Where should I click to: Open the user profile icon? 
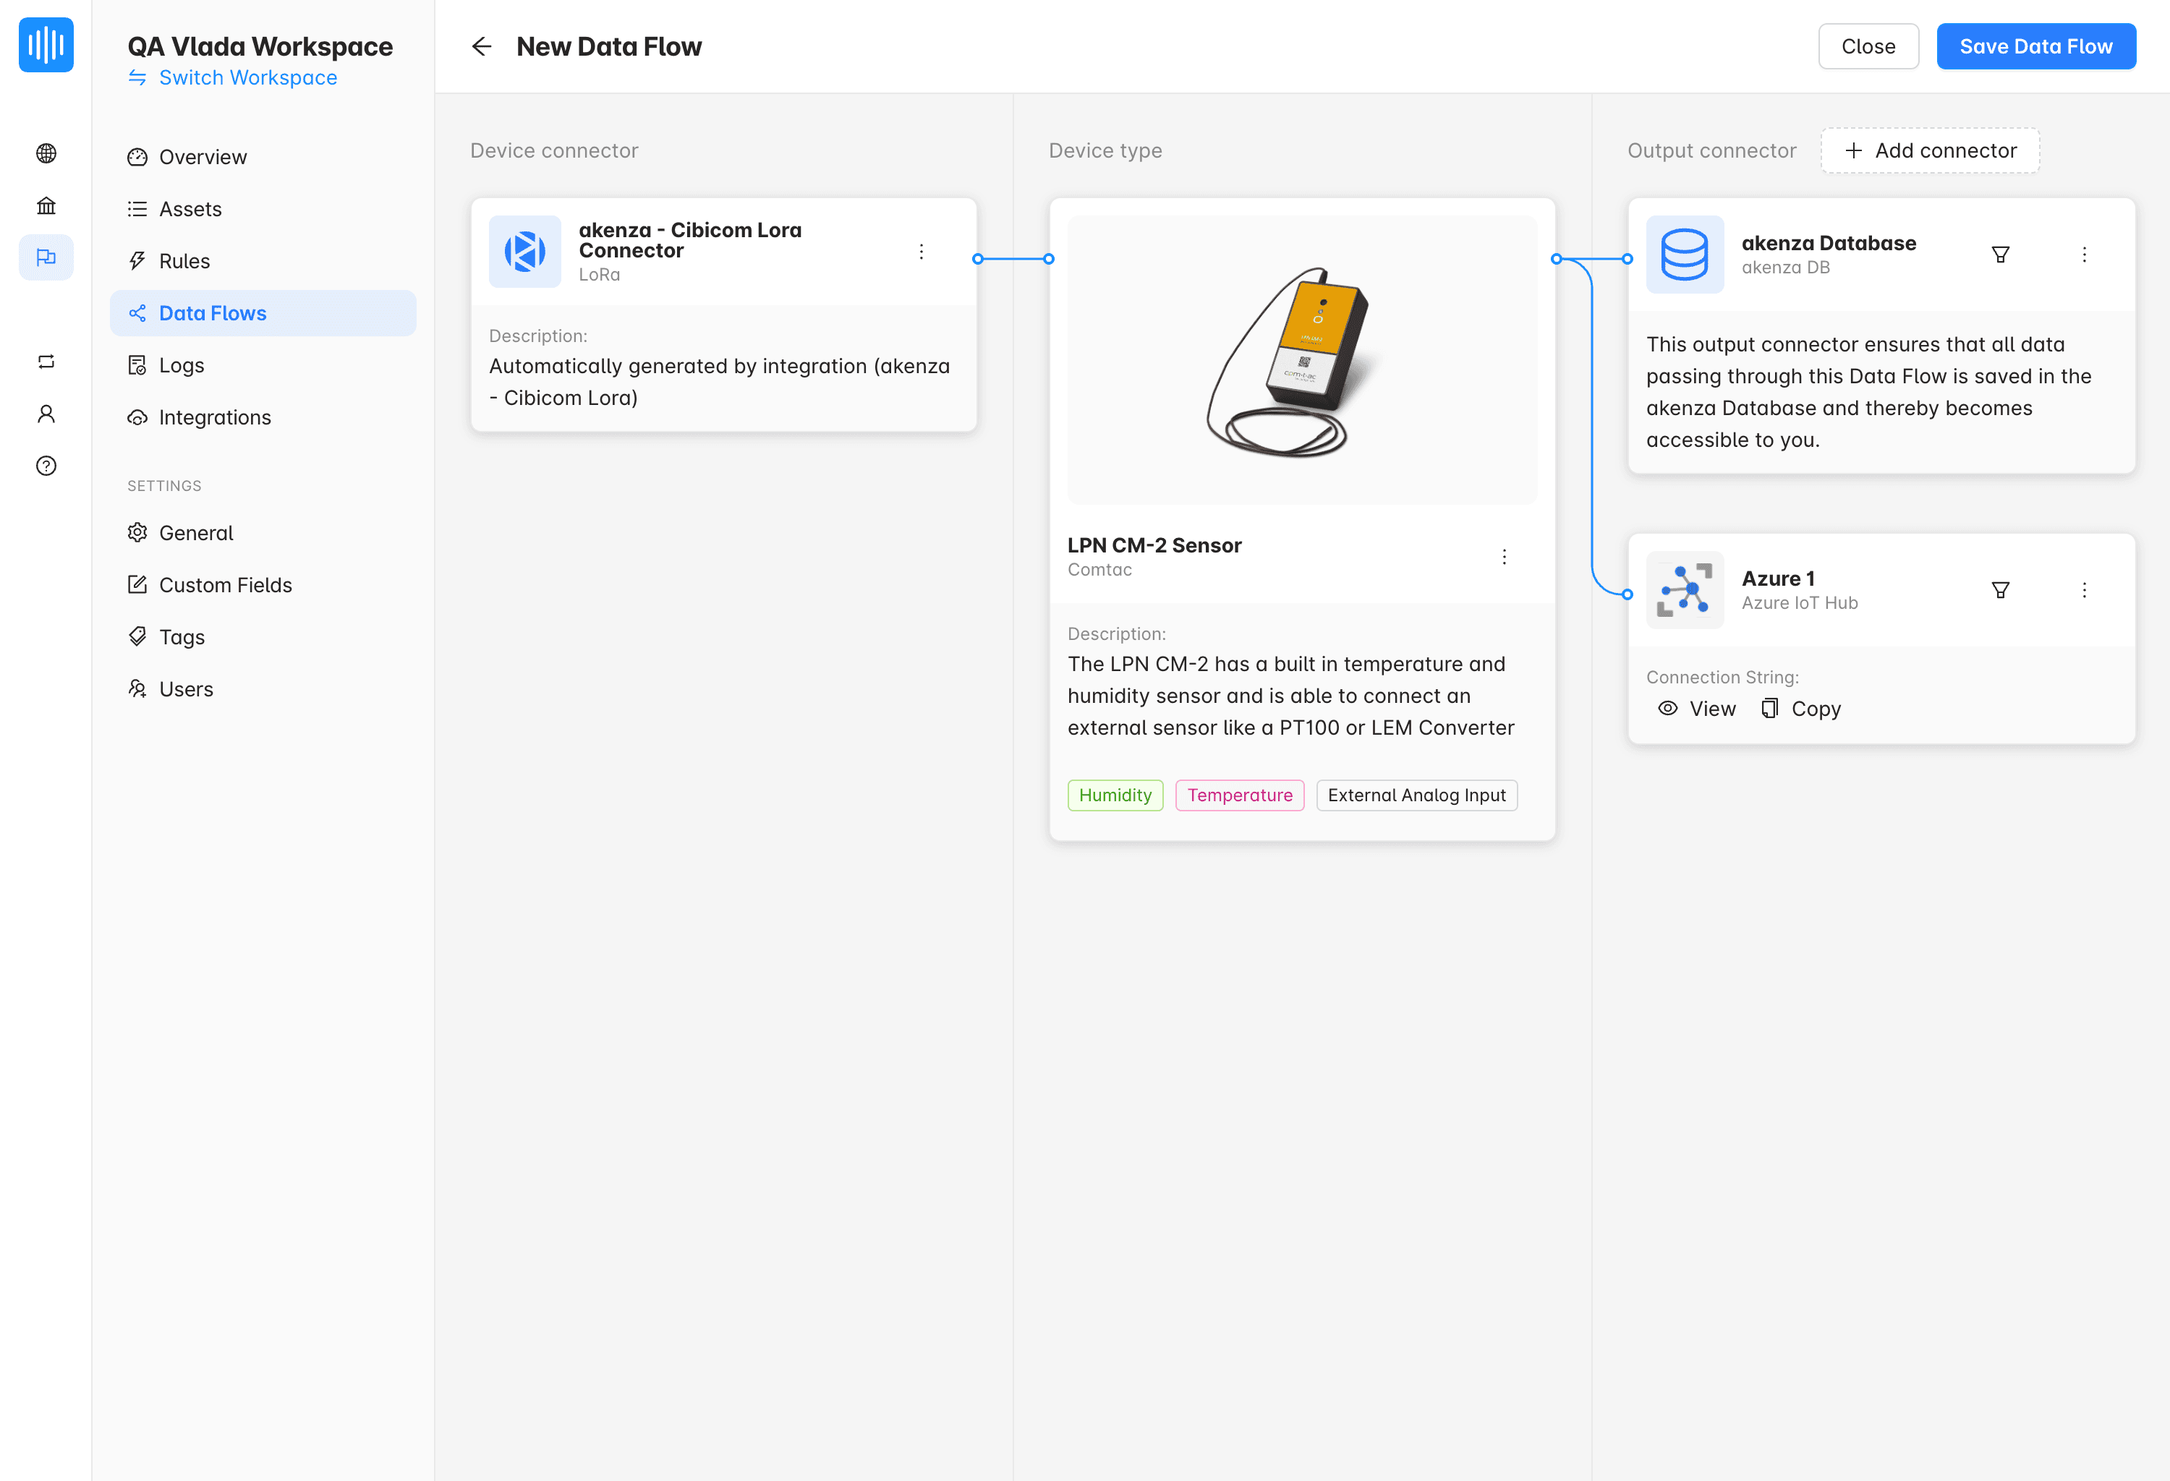click(x=46, y=414)
